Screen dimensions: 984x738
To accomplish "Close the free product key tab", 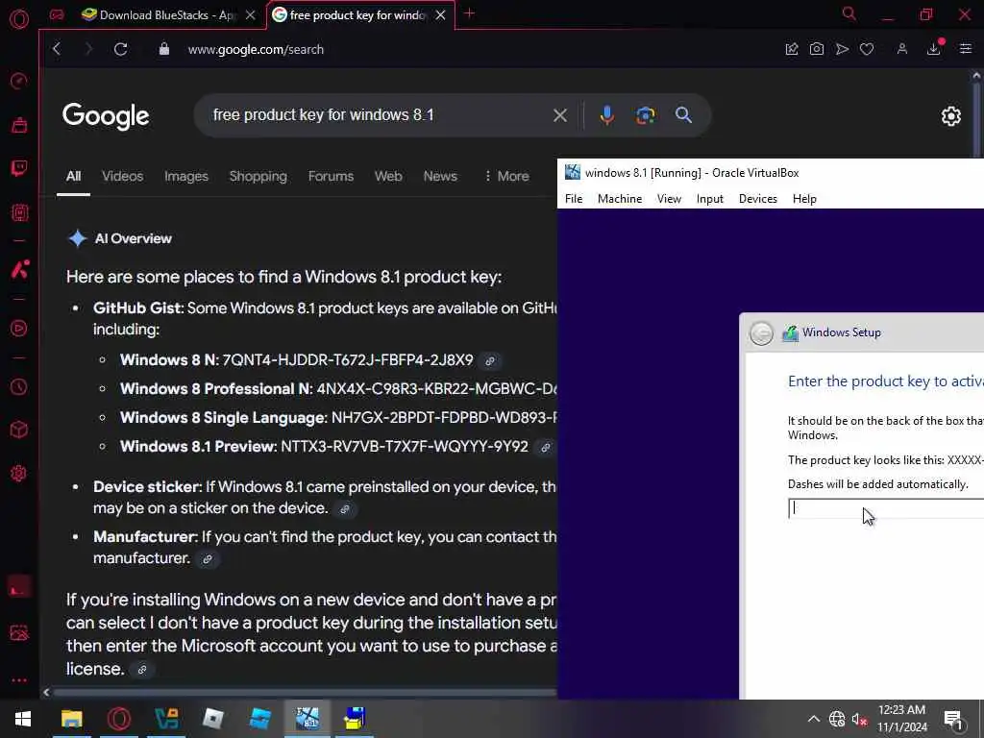I will (x=440, y=15).
